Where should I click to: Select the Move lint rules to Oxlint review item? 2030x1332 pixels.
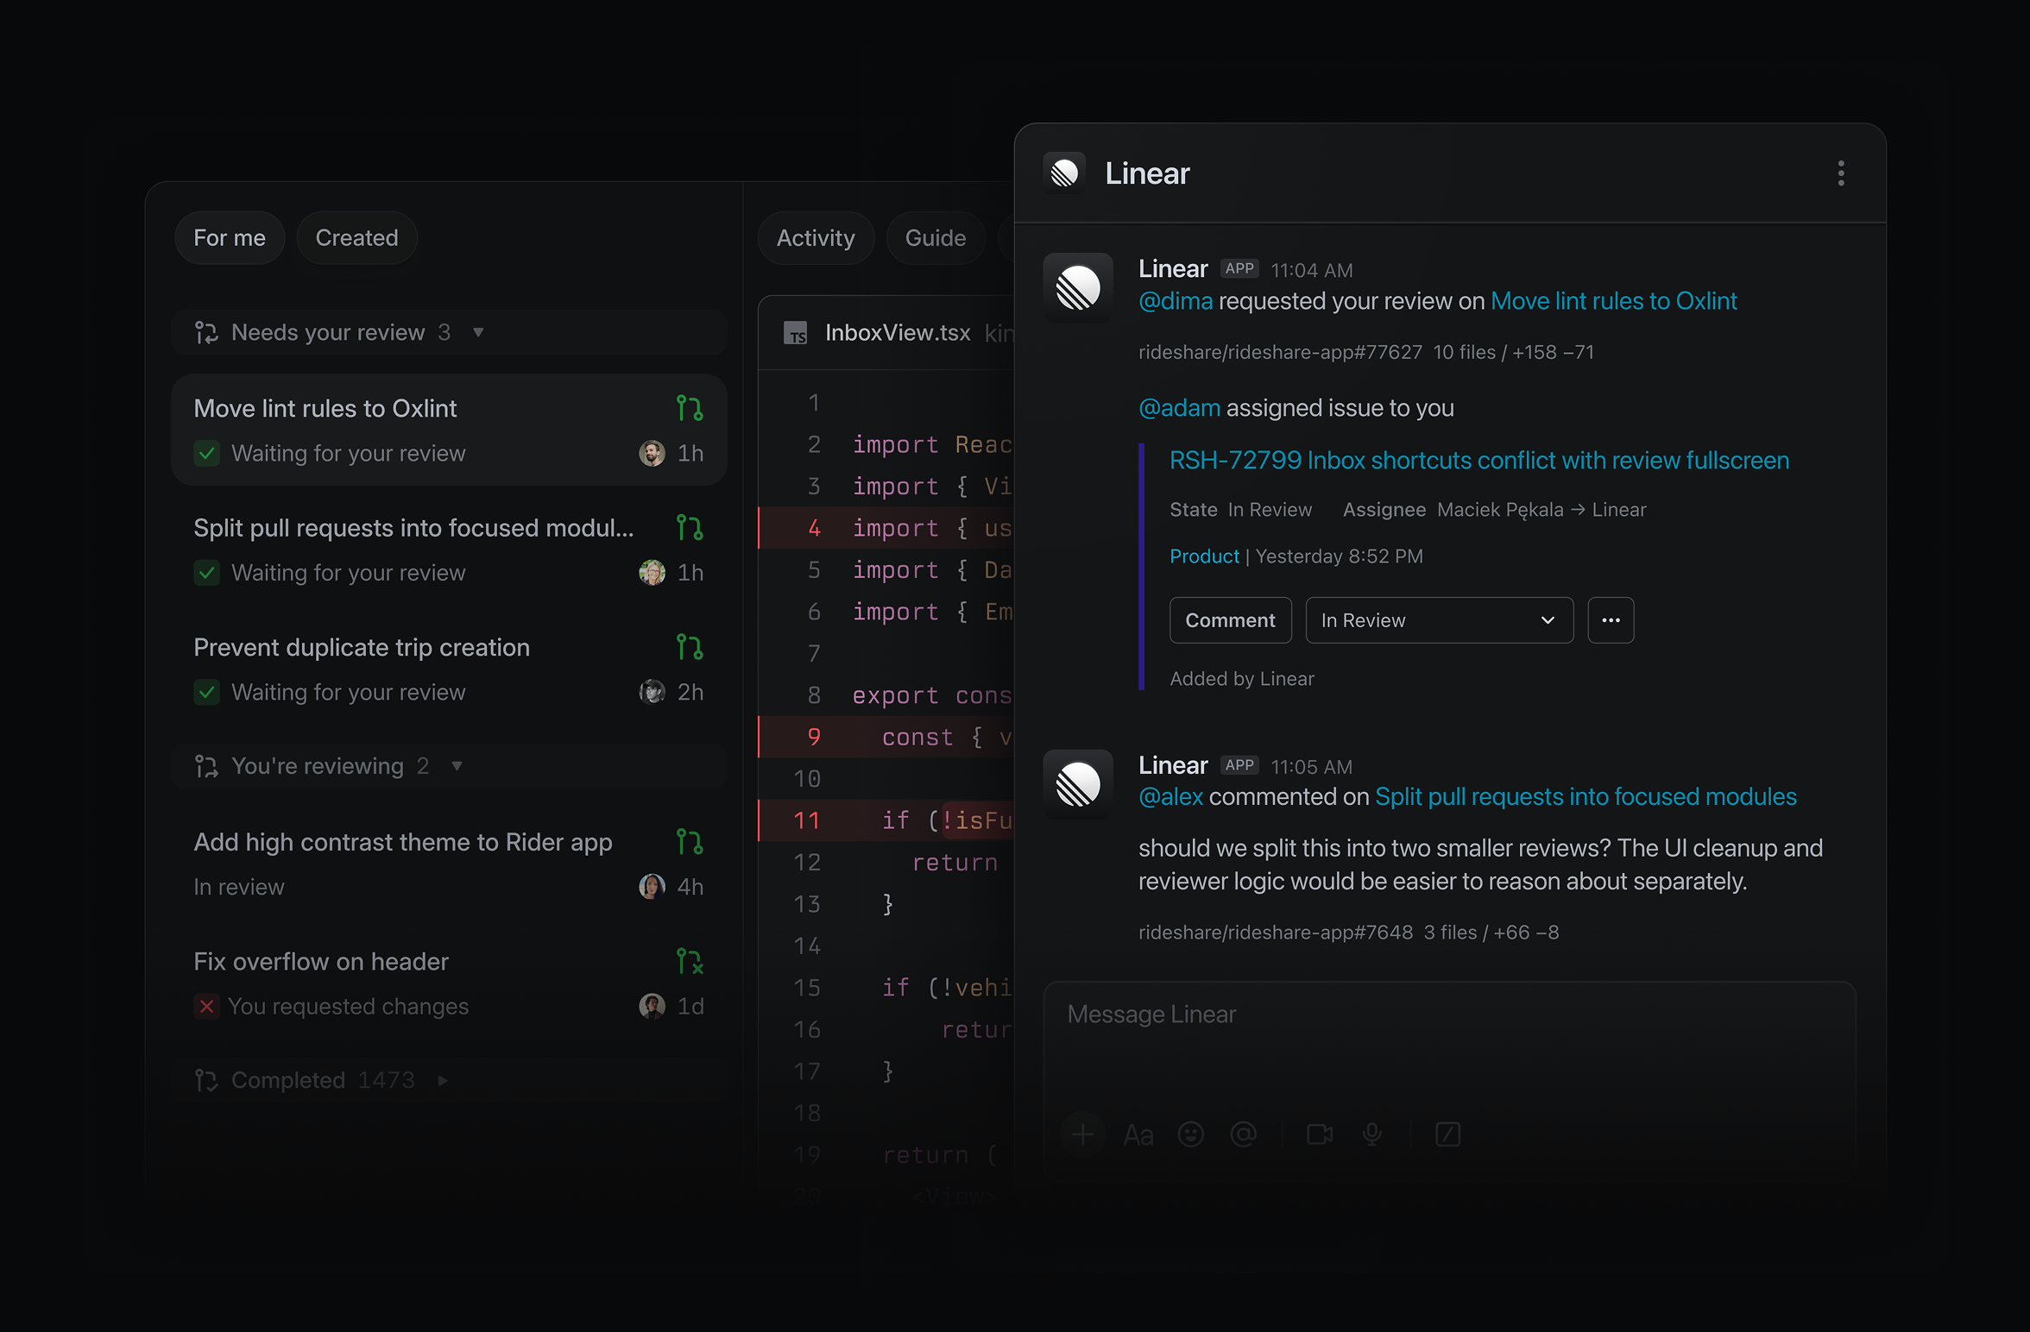449,430
